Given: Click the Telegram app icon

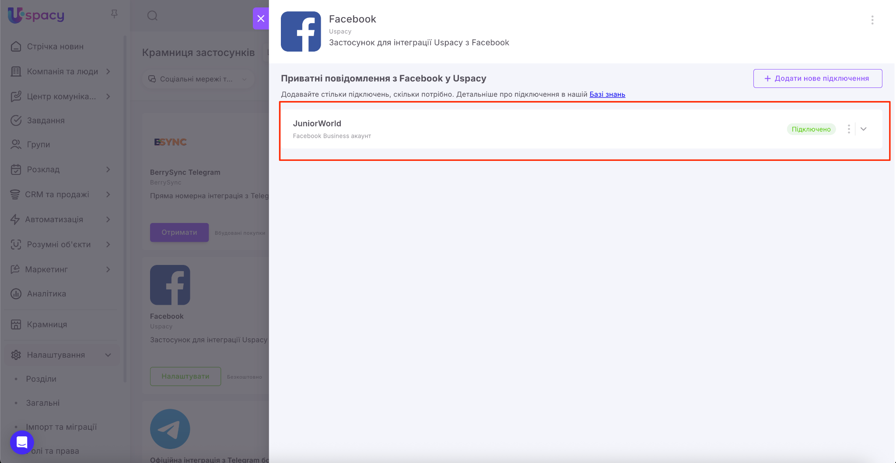Looking at the screenshot, I should [x=170, y=428].
